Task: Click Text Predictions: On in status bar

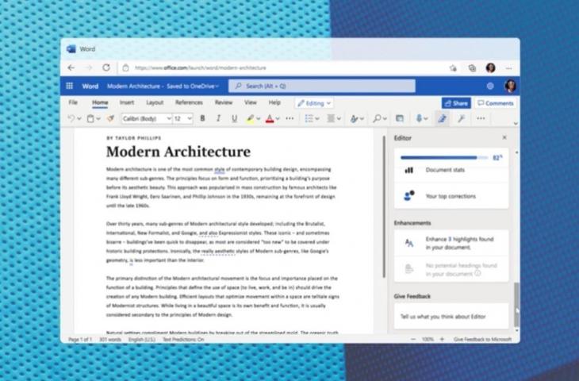Action: tap(183, 339)
